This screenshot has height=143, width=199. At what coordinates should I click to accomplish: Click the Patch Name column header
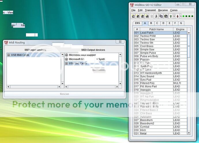(x=157, y=29)
